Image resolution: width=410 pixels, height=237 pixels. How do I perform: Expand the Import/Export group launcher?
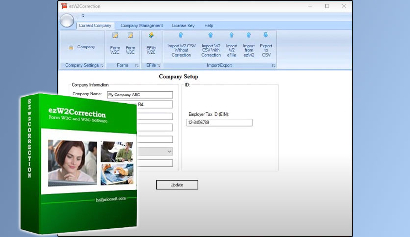click(x=274, y=66)
